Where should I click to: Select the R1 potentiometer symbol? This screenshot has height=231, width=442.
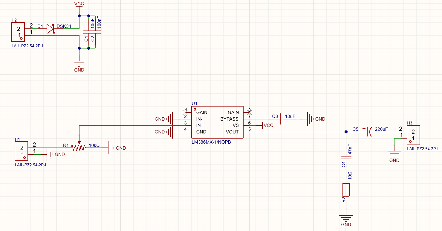(x=79, y=147)
